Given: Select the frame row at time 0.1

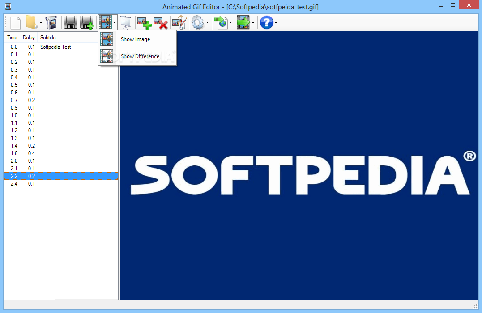Looking at the screenshot, I should (x=61, y=55).
